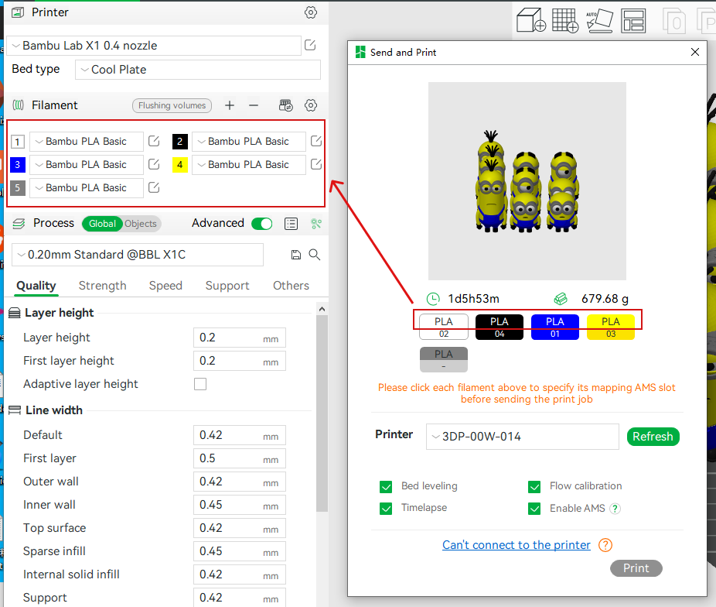The width and height of the screenshot is (716, 607).
Task: Click blue filament 3 color swatch
Action: click(17, 165)
